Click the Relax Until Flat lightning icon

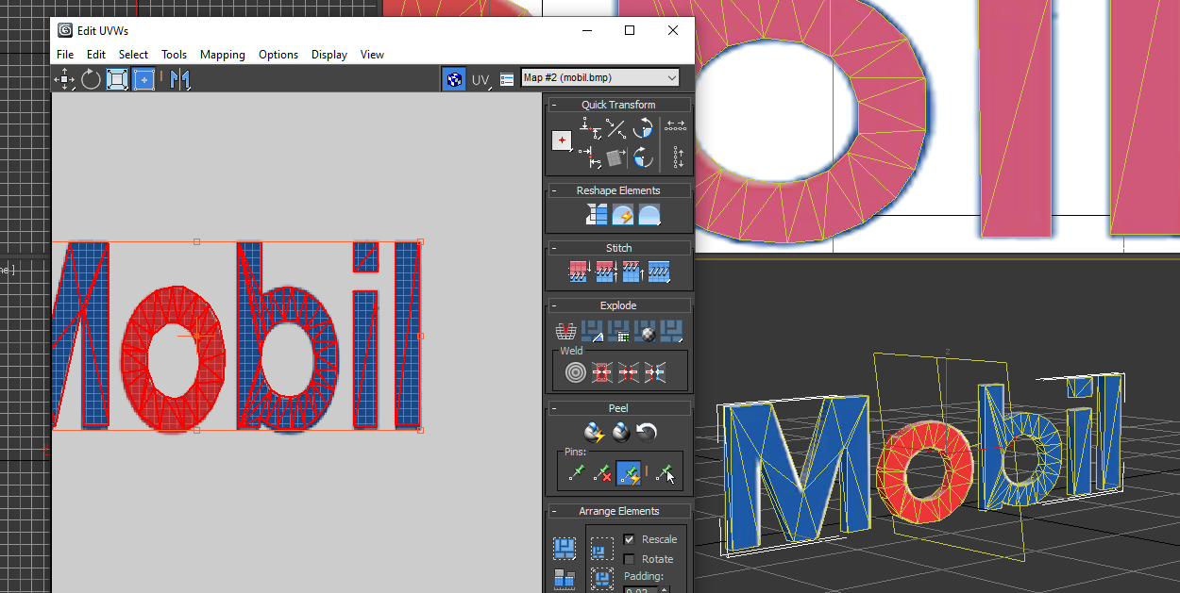[622, 215]
